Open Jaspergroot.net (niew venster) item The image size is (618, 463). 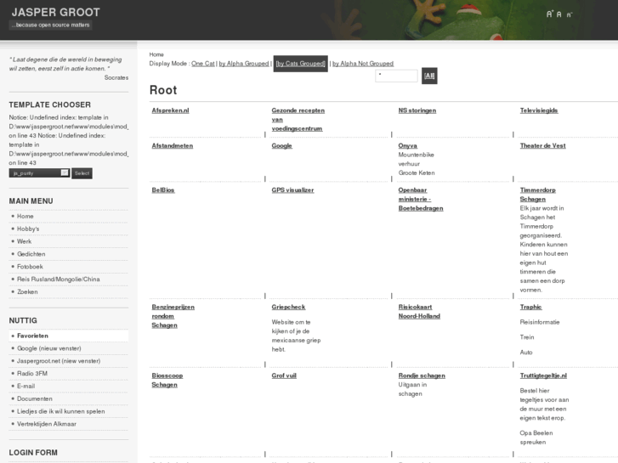coord(59,361)
